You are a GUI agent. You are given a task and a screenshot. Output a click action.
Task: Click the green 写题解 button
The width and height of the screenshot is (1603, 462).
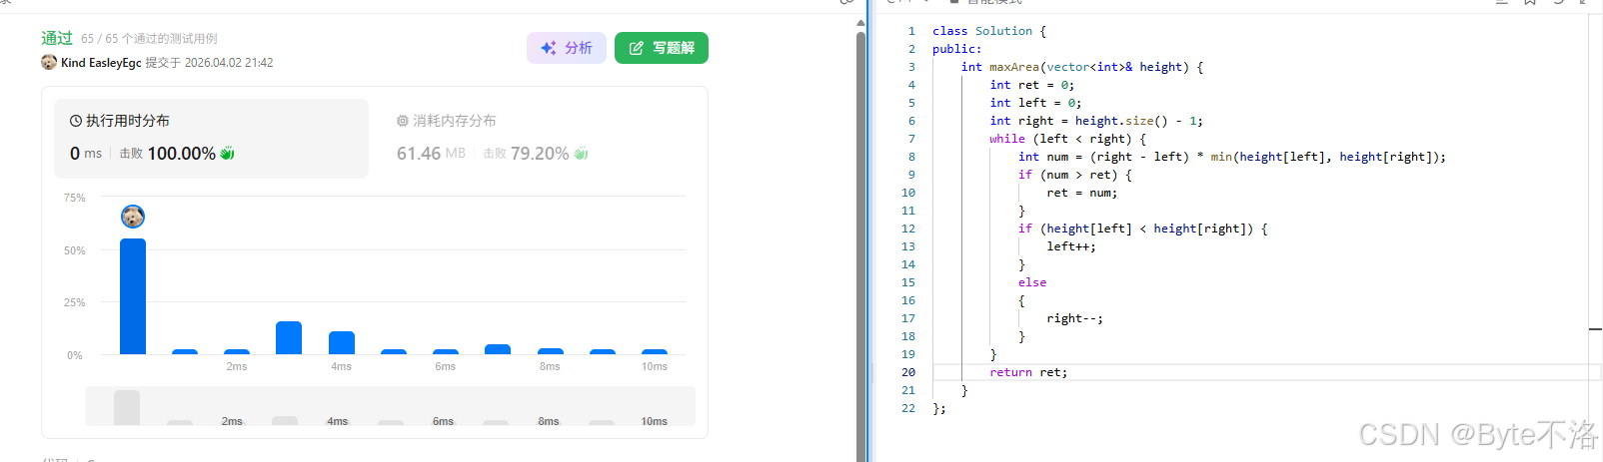tap(662, 48)
